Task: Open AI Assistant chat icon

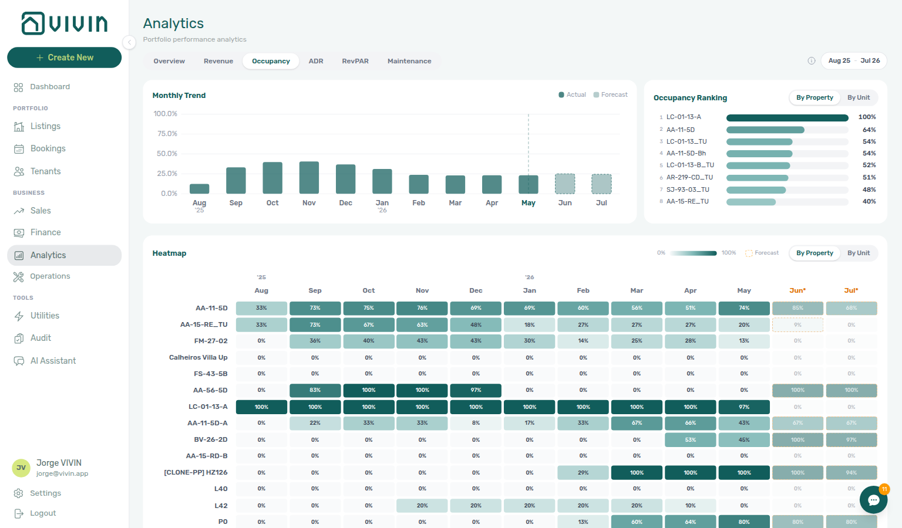Action: tap(19, 361)
